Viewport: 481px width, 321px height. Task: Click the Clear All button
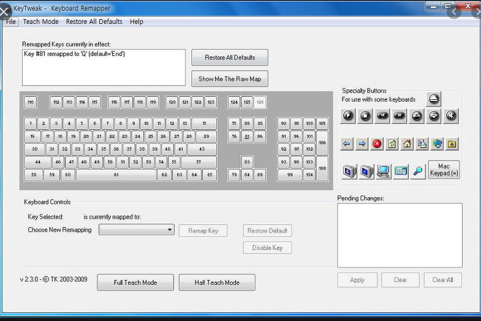[442, 279]
